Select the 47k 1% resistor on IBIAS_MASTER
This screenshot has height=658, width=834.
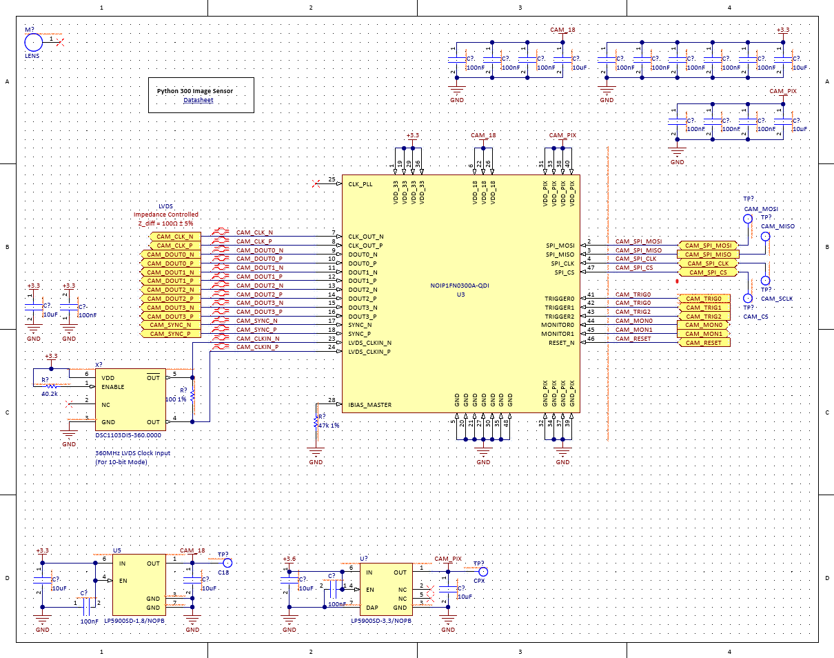coord(316,423)
